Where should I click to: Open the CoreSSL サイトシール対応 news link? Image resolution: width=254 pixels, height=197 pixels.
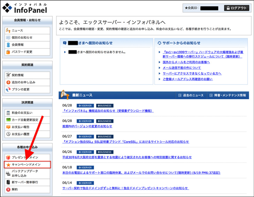[x=126, y=142]
